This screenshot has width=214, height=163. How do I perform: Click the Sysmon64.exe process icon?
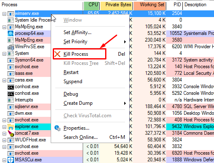click(x=11, y=60)
